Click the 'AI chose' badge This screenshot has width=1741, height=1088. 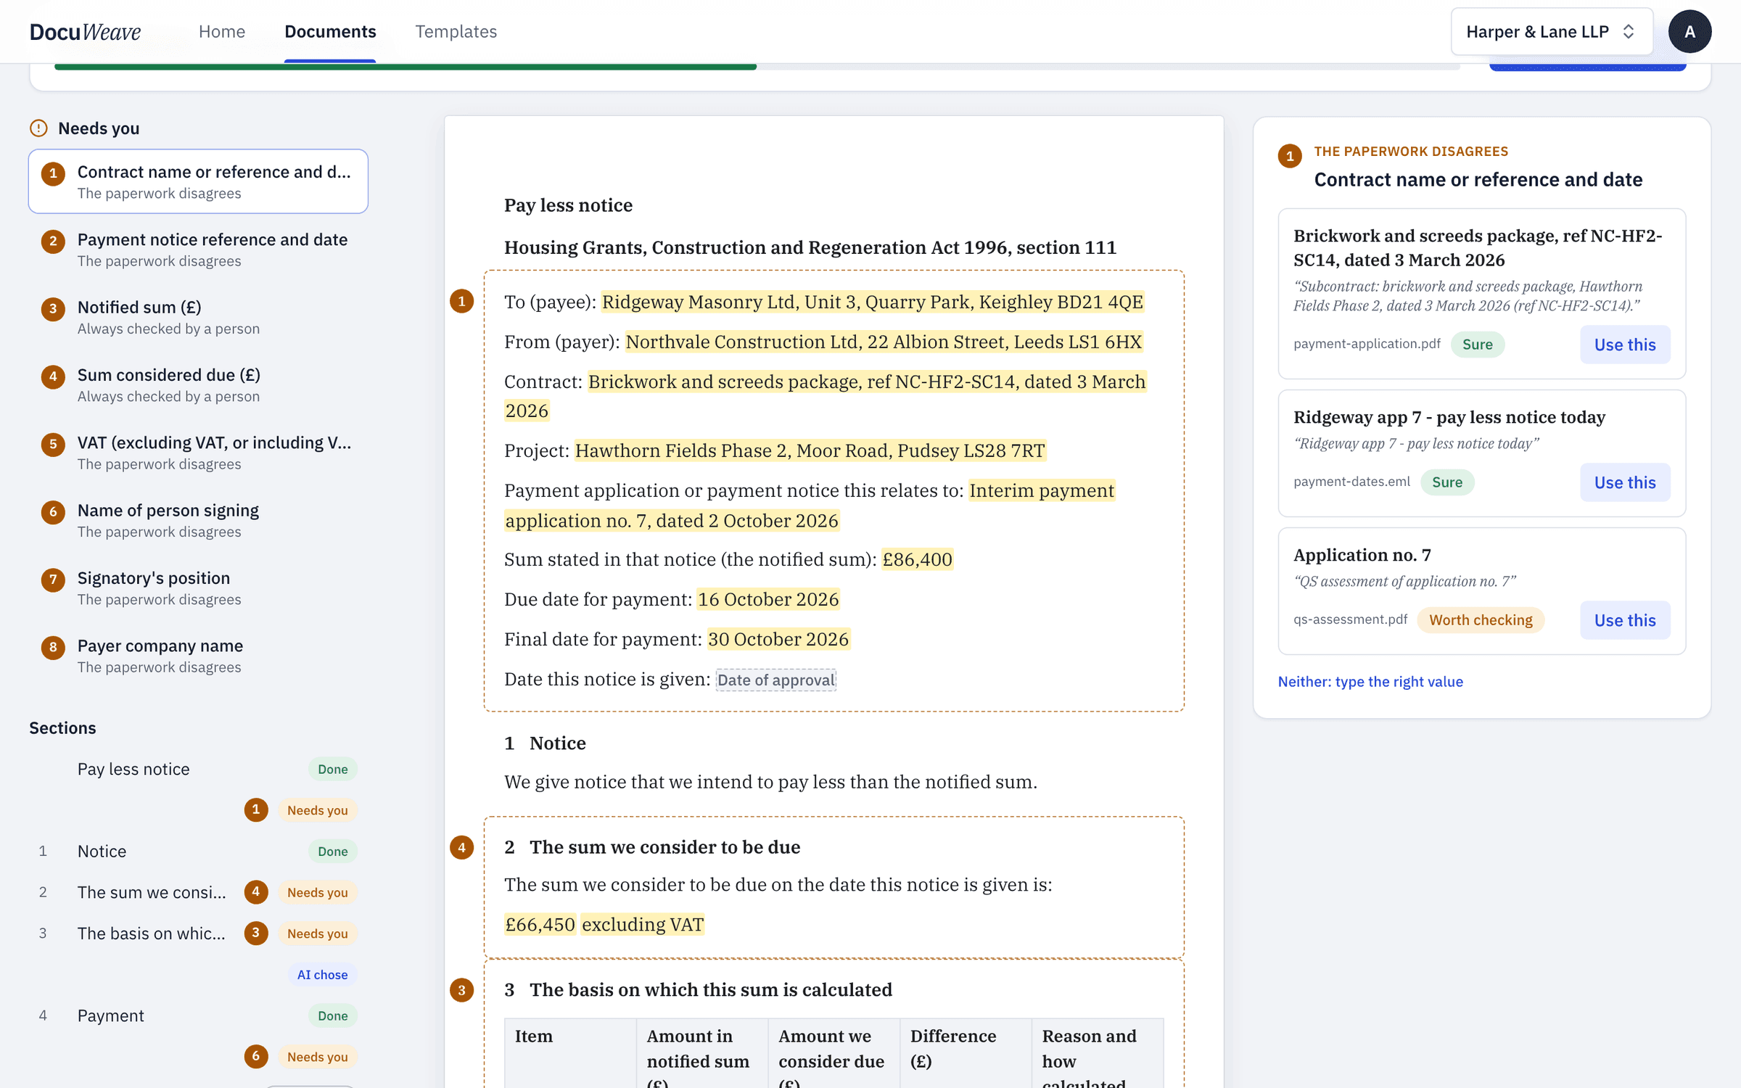(x=322, y=975)
